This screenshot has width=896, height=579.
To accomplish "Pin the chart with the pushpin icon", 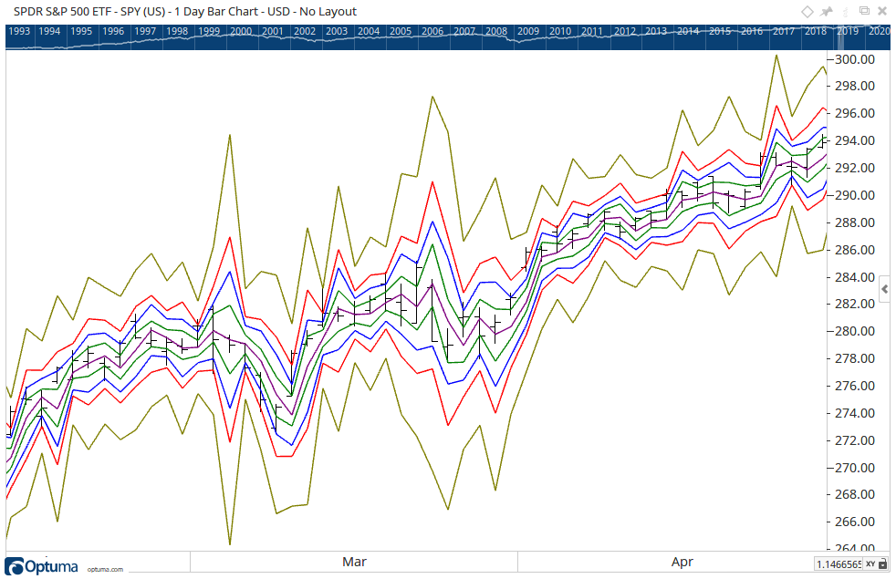I will click(827, 12).
